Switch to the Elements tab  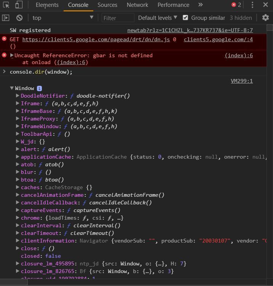click(x=47, y=5)
